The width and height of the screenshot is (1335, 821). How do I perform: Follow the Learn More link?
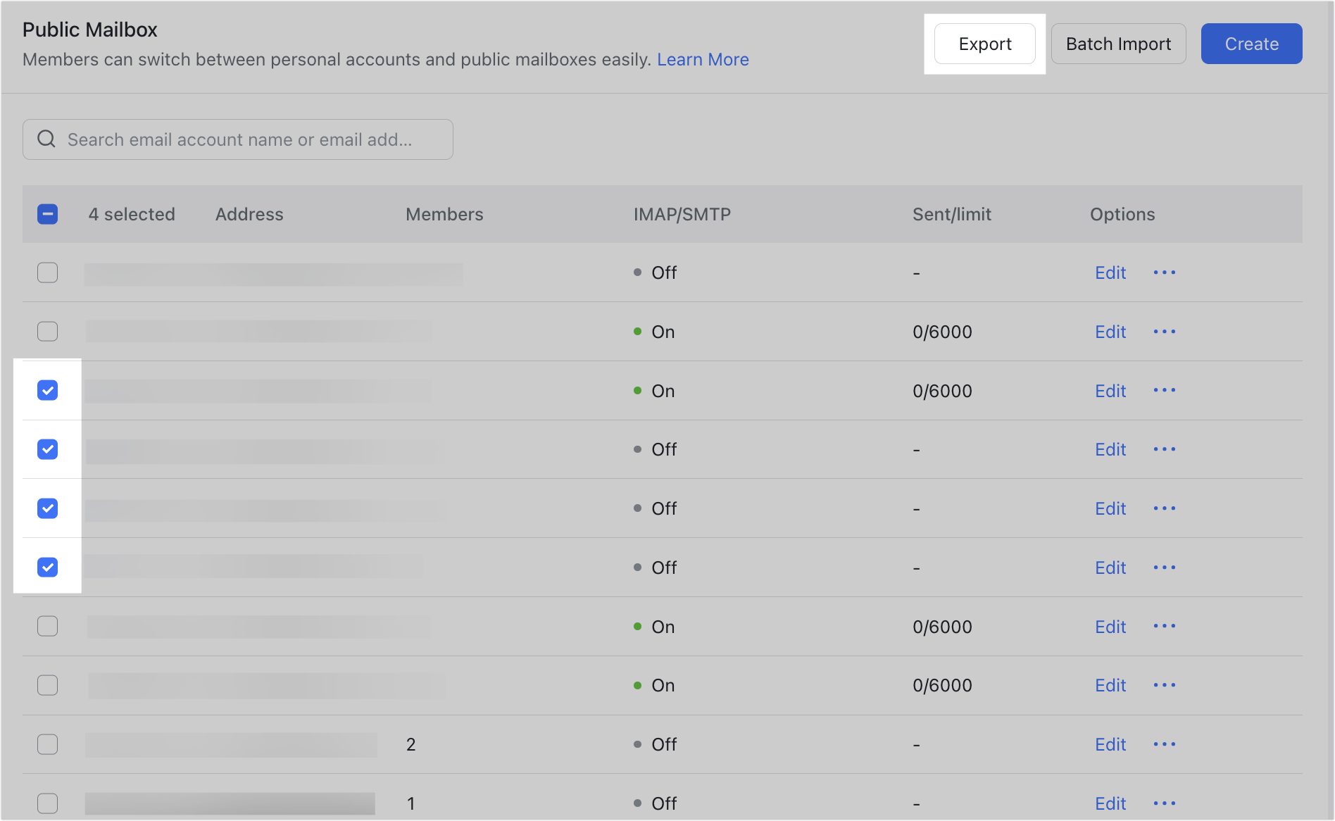click(x=703, y=60)
